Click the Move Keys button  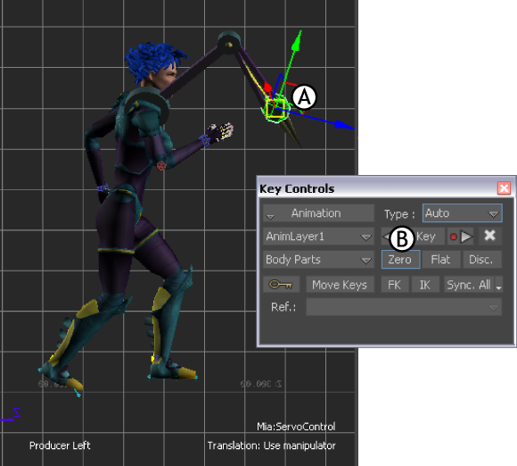(340, 285)
